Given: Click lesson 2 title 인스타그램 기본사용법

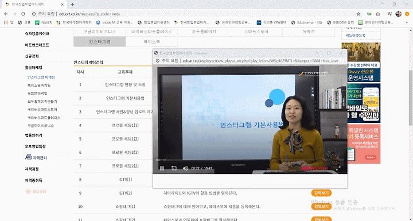Looking at the screenshot, I should (125, 98).
